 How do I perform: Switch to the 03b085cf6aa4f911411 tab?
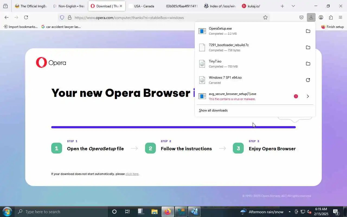(182, 6)
